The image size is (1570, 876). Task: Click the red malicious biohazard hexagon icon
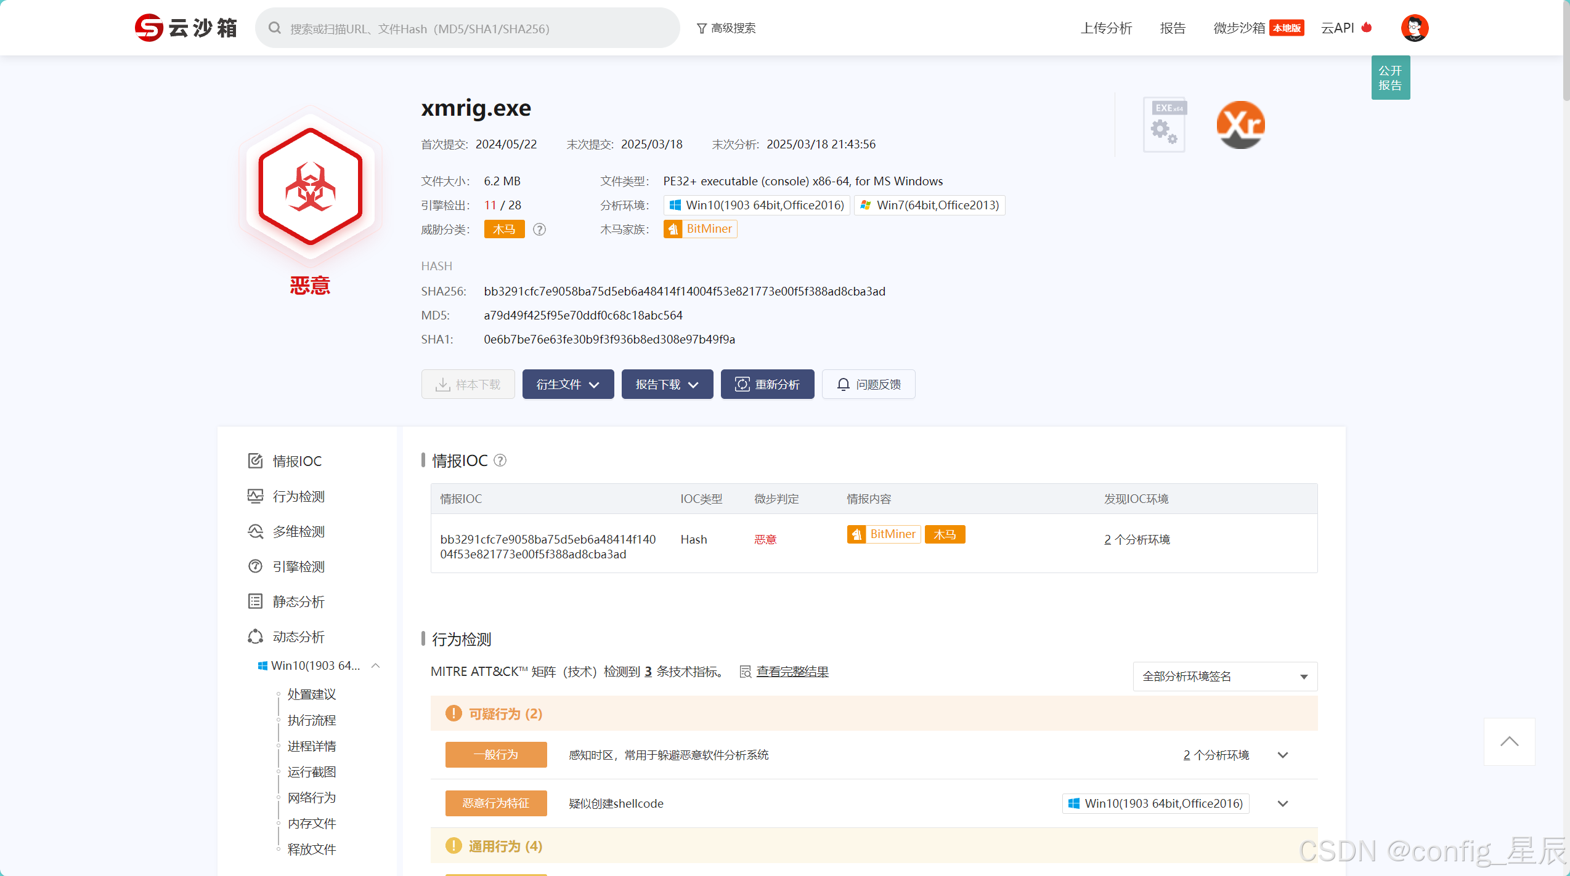tap(310, 187)
